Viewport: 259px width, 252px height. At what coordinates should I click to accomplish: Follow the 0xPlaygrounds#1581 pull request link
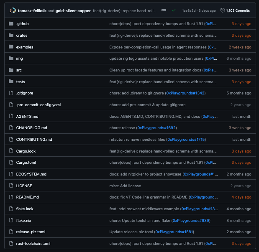tap(174, 232)
